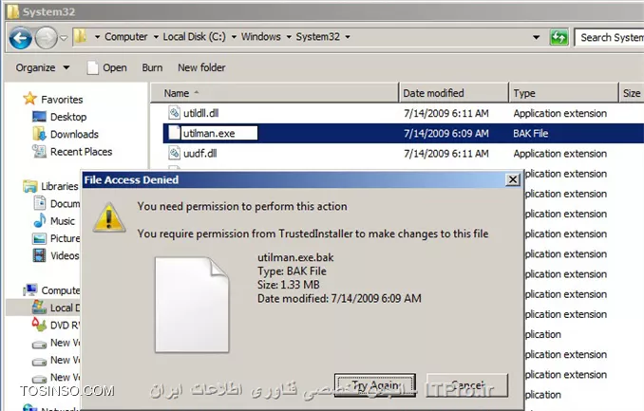Image resolution: width=644 pixels, height=411 pixels.
Task: Click the Downloads folder icon
Action: tap(39, 134)
